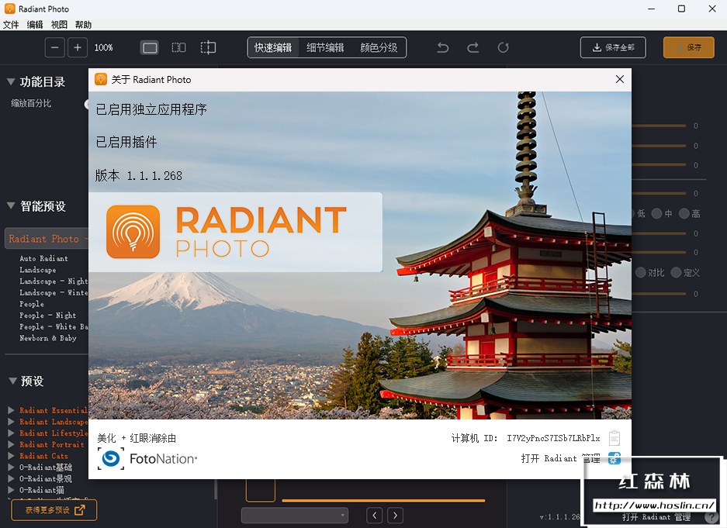Expand the 0-Radiant猫 preset group
The width and height of the screenshot is (727, 528).
[11, 489]
